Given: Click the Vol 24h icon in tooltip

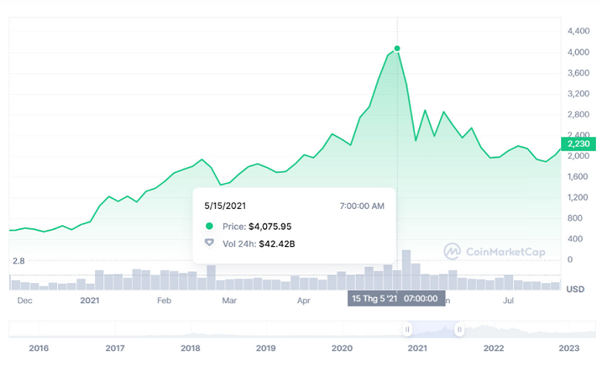Looking at the screenshot, I should coord(209,244).
